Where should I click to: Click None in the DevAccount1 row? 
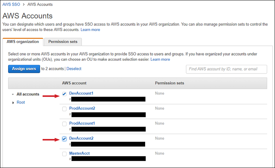click(159, 93)
